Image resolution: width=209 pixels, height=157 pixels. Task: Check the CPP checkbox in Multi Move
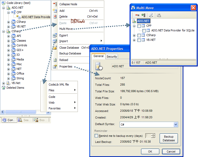click(139, 26)
